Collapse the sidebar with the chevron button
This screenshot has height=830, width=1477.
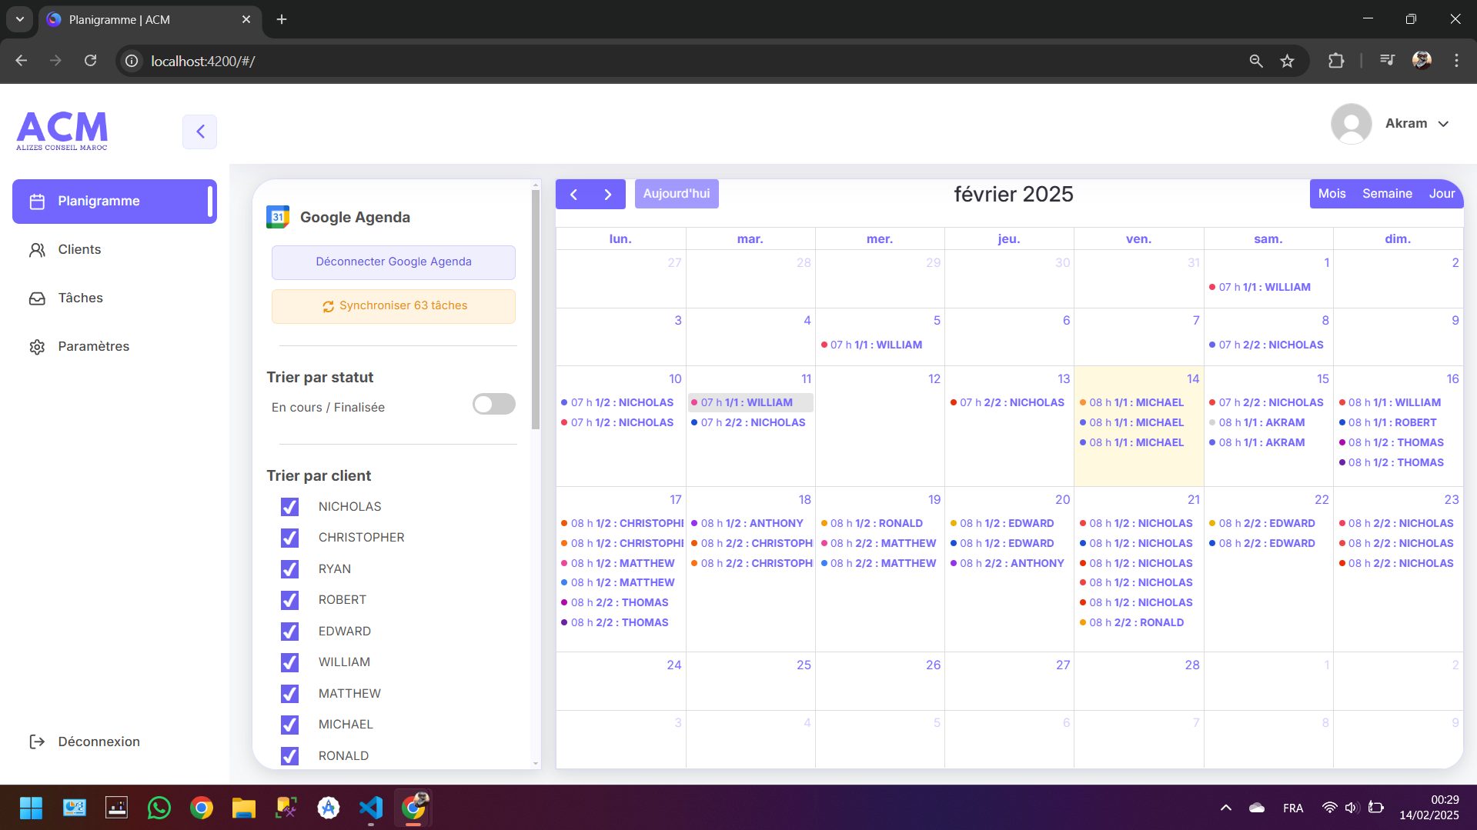pyautogui.click(x=199, y=132)
